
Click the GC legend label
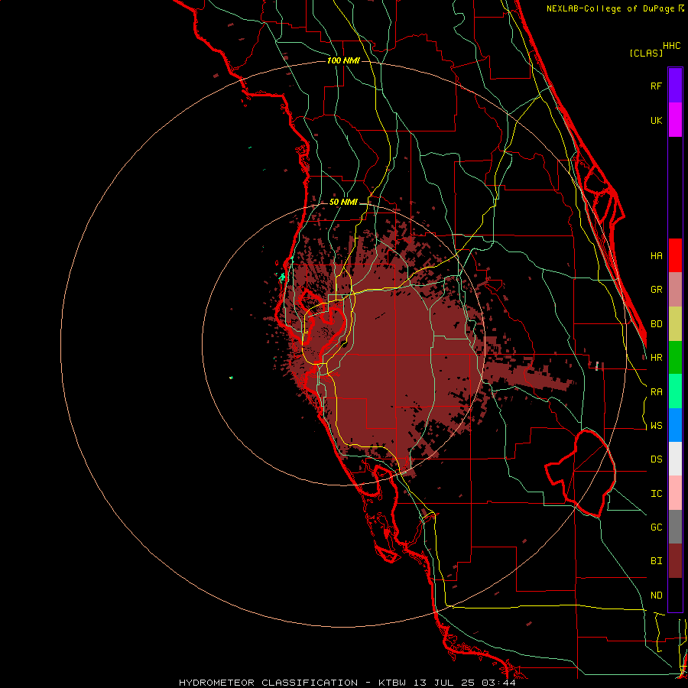point(656,527)
